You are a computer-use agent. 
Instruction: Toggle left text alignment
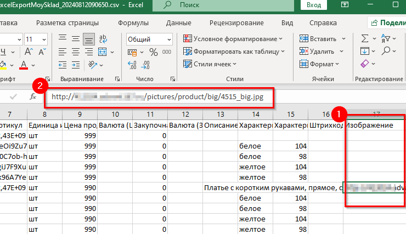coord(63,52)
